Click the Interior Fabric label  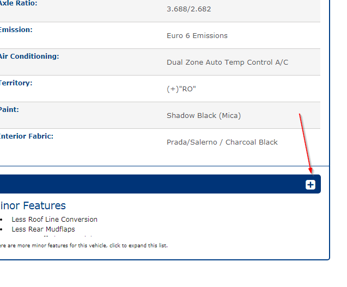pyautogui.click(x=27, y=136)
